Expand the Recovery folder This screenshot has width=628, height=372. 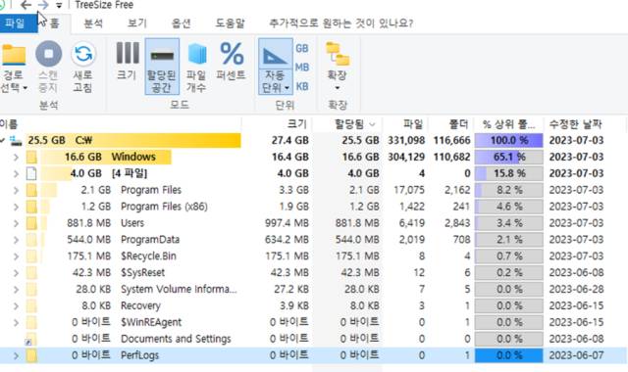point(16,306)
